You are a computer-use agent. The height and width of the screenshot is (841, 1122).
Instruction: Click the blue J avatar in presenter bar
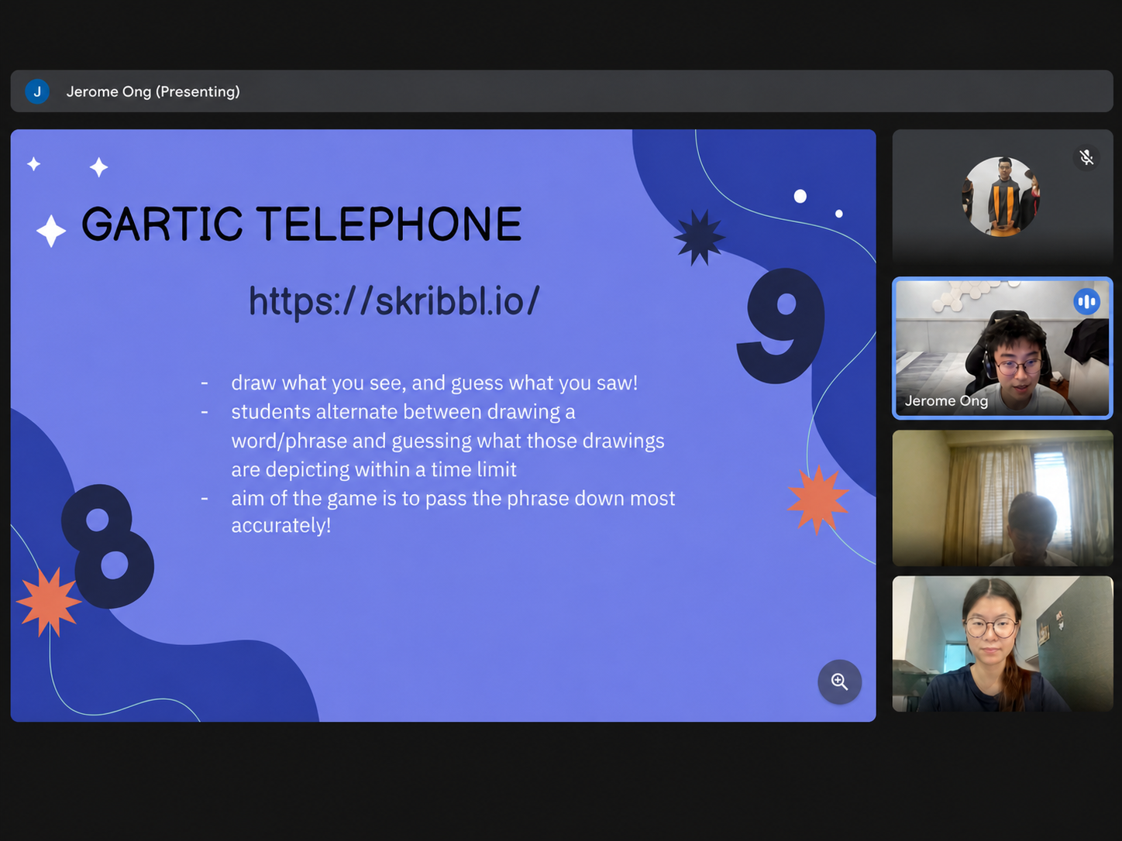[x=37, y=91]
